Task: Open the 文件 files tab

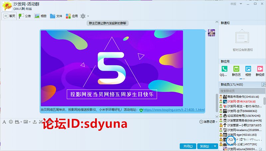Action: pyautogui.click(x=56, y=16)
